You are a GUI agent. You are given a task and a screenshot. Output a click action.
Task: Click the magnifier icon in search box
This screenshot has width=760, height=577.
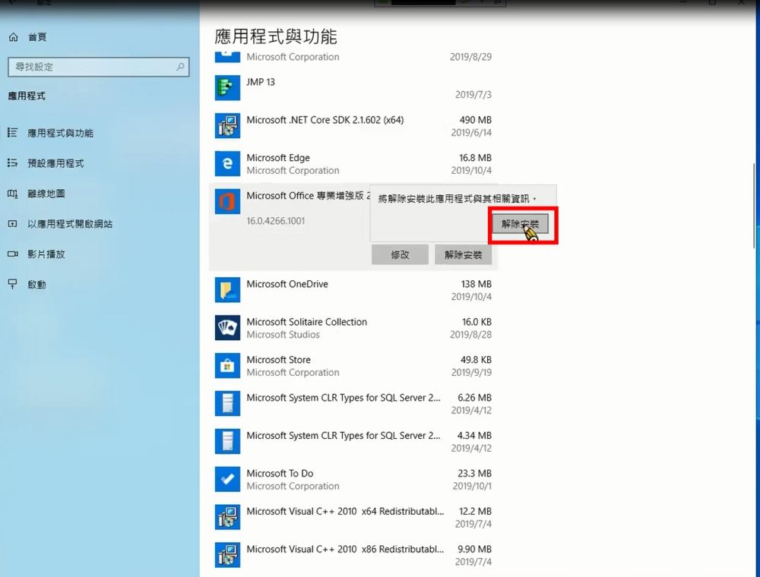coord(180,67)
